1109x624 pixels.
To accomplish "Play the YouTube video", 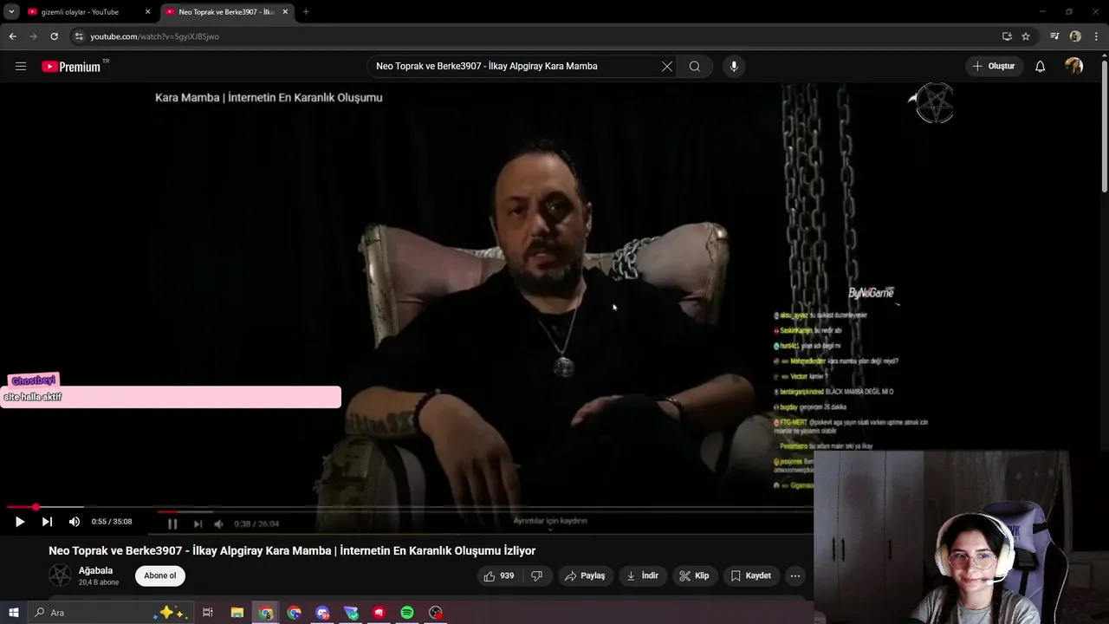I will 20,522.
